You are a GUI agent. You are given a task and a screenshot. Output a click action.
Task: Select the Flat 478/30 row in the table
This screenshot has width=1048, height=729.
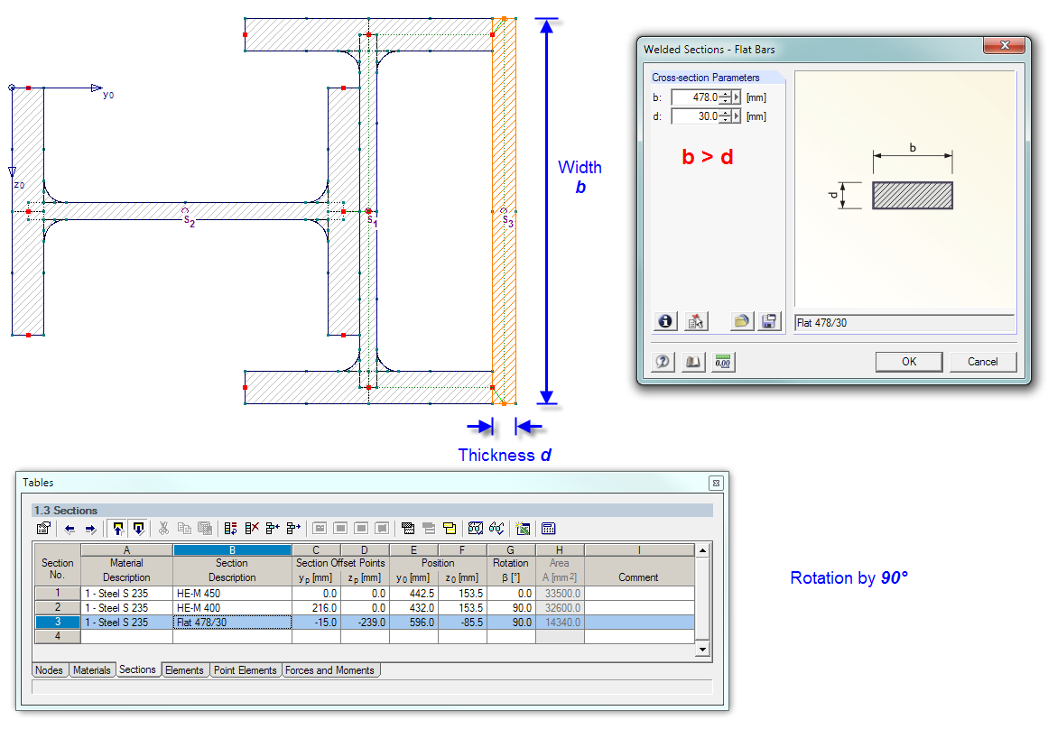tap(231, 623)
